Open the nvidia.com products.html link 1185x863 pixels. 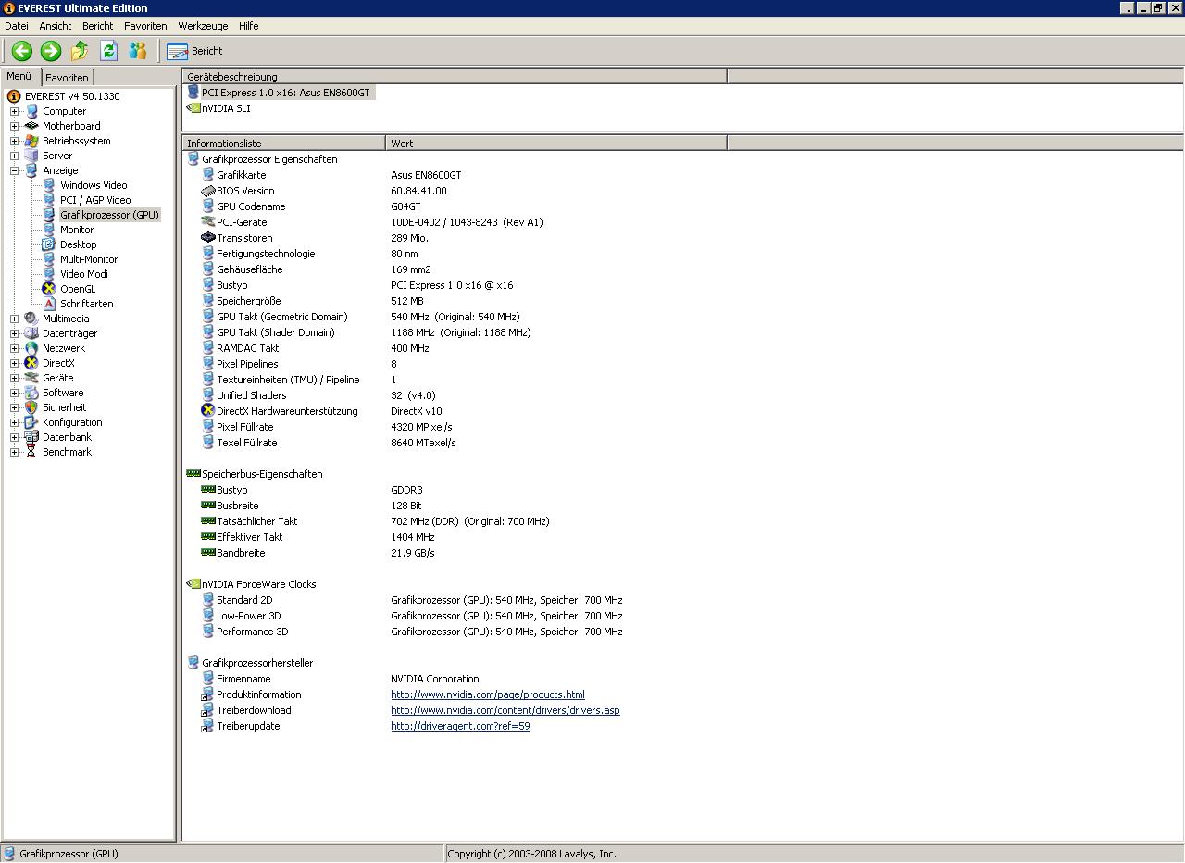[488, 694]
